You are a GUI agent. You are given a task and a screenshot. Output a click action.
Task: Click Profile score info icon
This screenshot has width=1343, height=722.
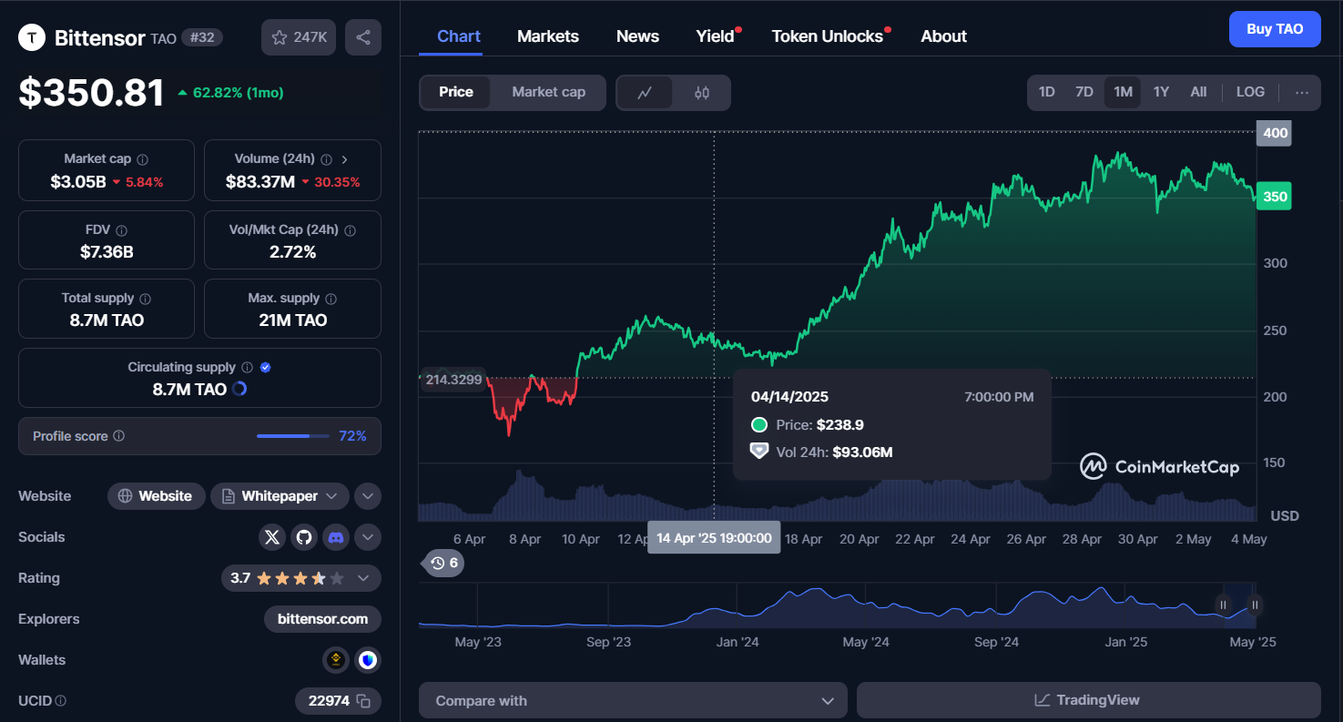118,436
